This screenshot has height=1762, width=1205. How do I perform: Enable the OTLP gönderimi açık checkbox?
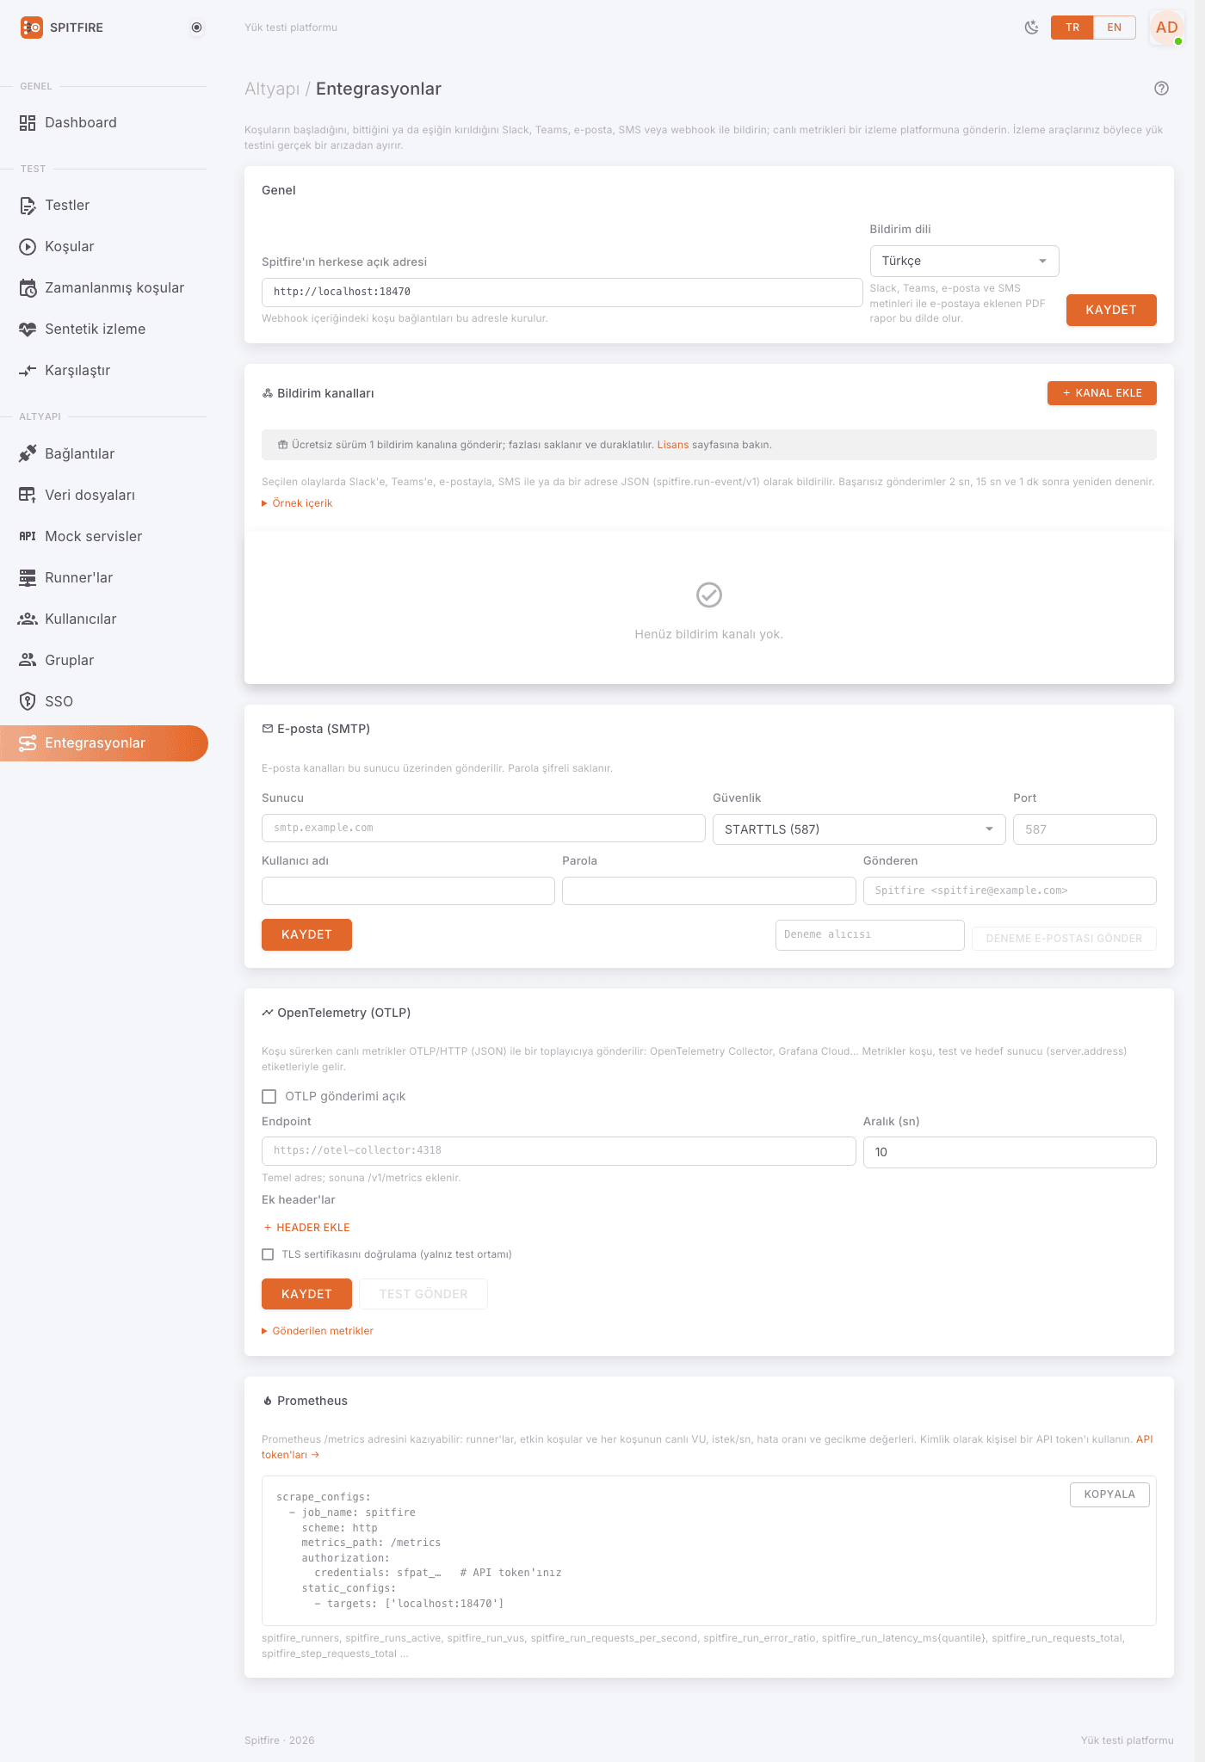(x=269, y=1096)
